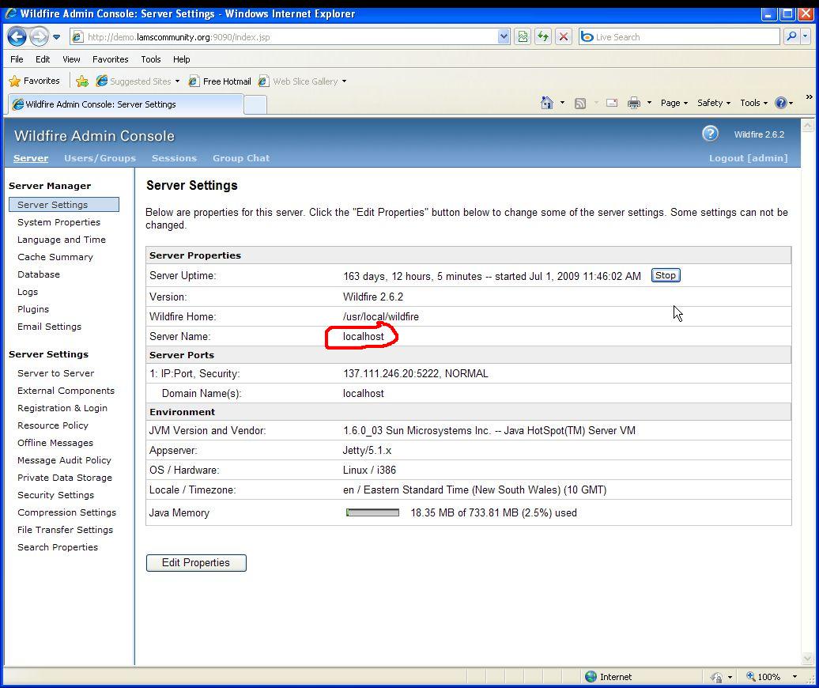Open the Tools menu in menu bar

point(150,59)
